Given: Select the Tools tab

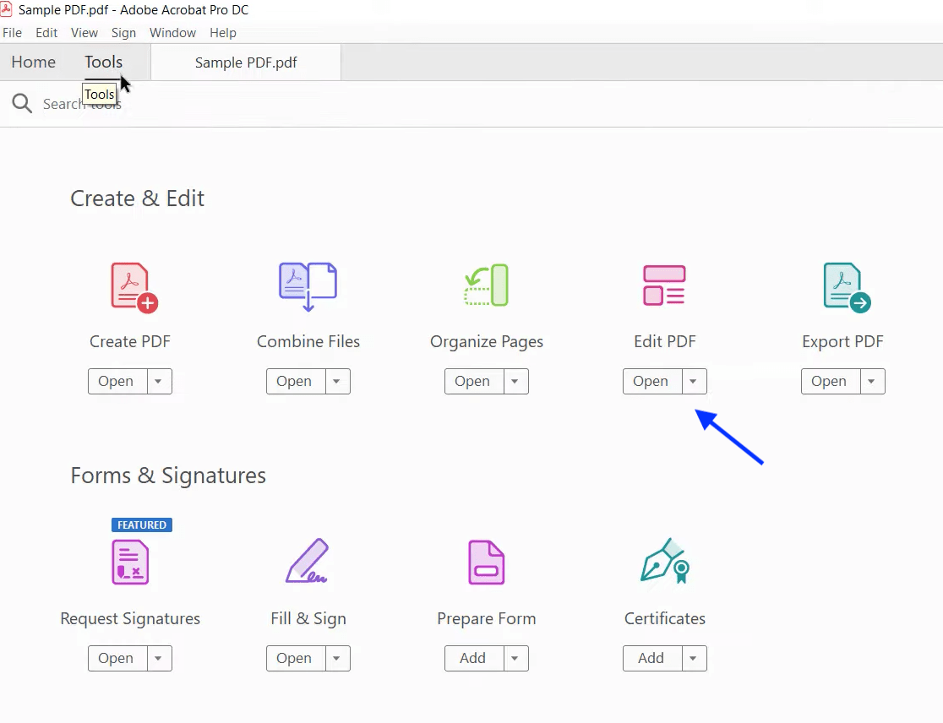Looking at the screenshot, I should (x=103, y=62).
